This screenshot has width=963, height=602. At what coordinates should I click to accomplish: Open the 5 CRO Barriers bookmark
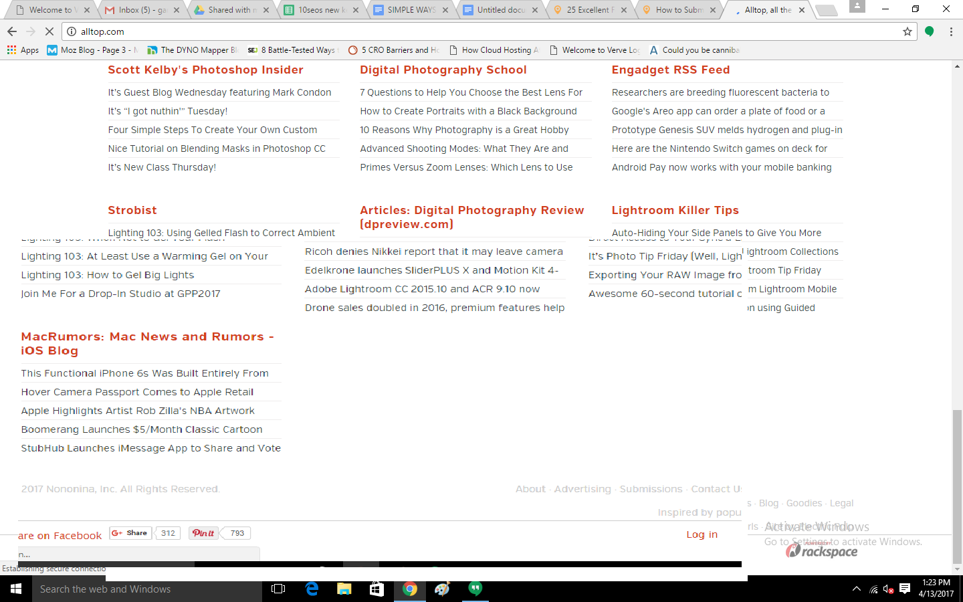pos(394,50)
